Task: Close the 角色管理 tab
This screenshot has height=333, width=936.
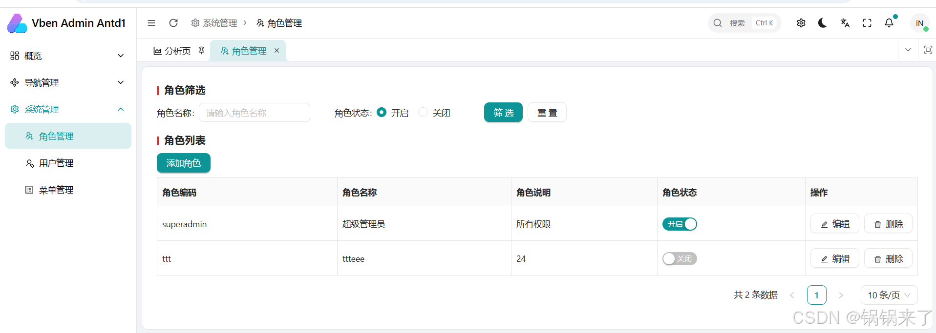Action: [x=277, y=51]
